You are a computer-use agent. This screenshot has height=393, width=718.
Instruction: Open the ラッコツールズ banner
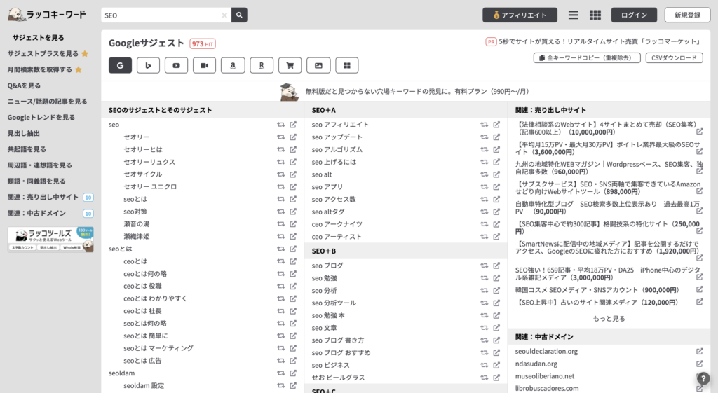50,240
